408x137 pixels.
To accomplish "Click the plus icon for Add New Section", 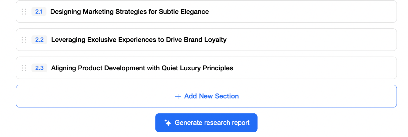I will 178,97.
